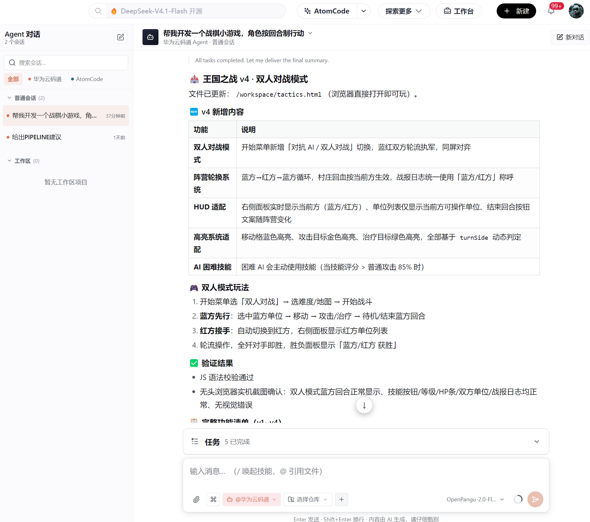This screenshot has height=522, width=590.
Task: Click the 新对话 new chat button
Action: [570, 37]
